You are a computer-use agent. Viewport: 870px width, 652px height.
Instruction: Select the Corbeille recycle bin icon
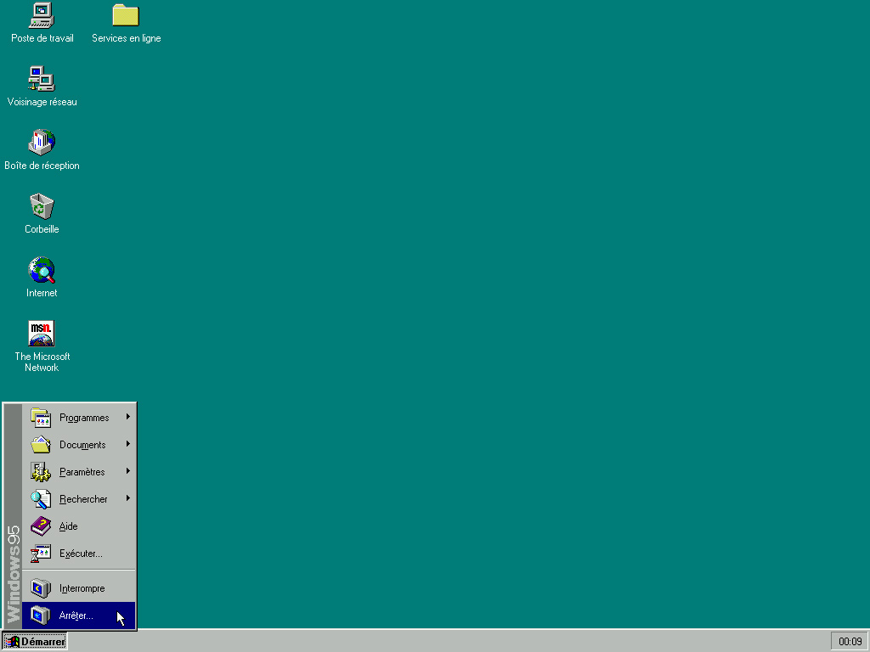click(42, 206)
